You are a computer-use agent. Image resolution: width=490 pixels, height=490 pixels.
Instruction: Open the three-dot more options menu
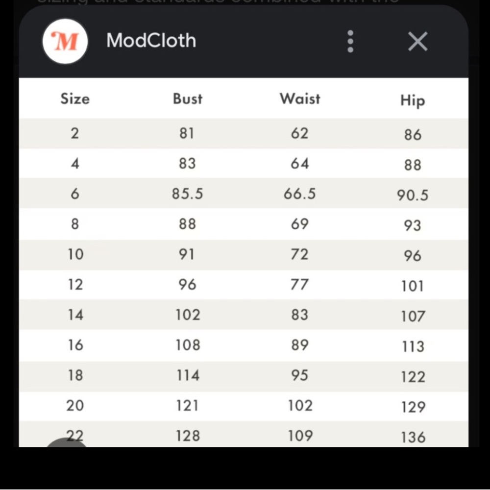(350, 42)
